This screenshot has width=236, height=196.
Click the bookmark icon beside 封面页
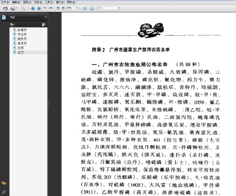15,30
